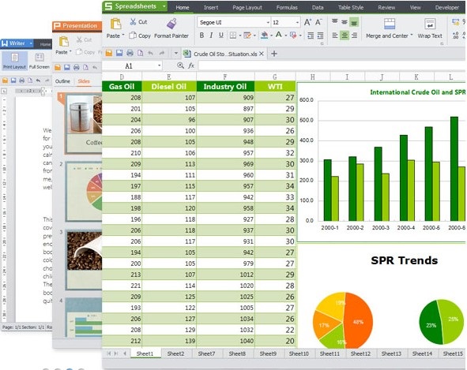Click Print Layout in Writer window
Image resolution: width=467 pixels, height=370 pixels.
(x=14, y=61)
